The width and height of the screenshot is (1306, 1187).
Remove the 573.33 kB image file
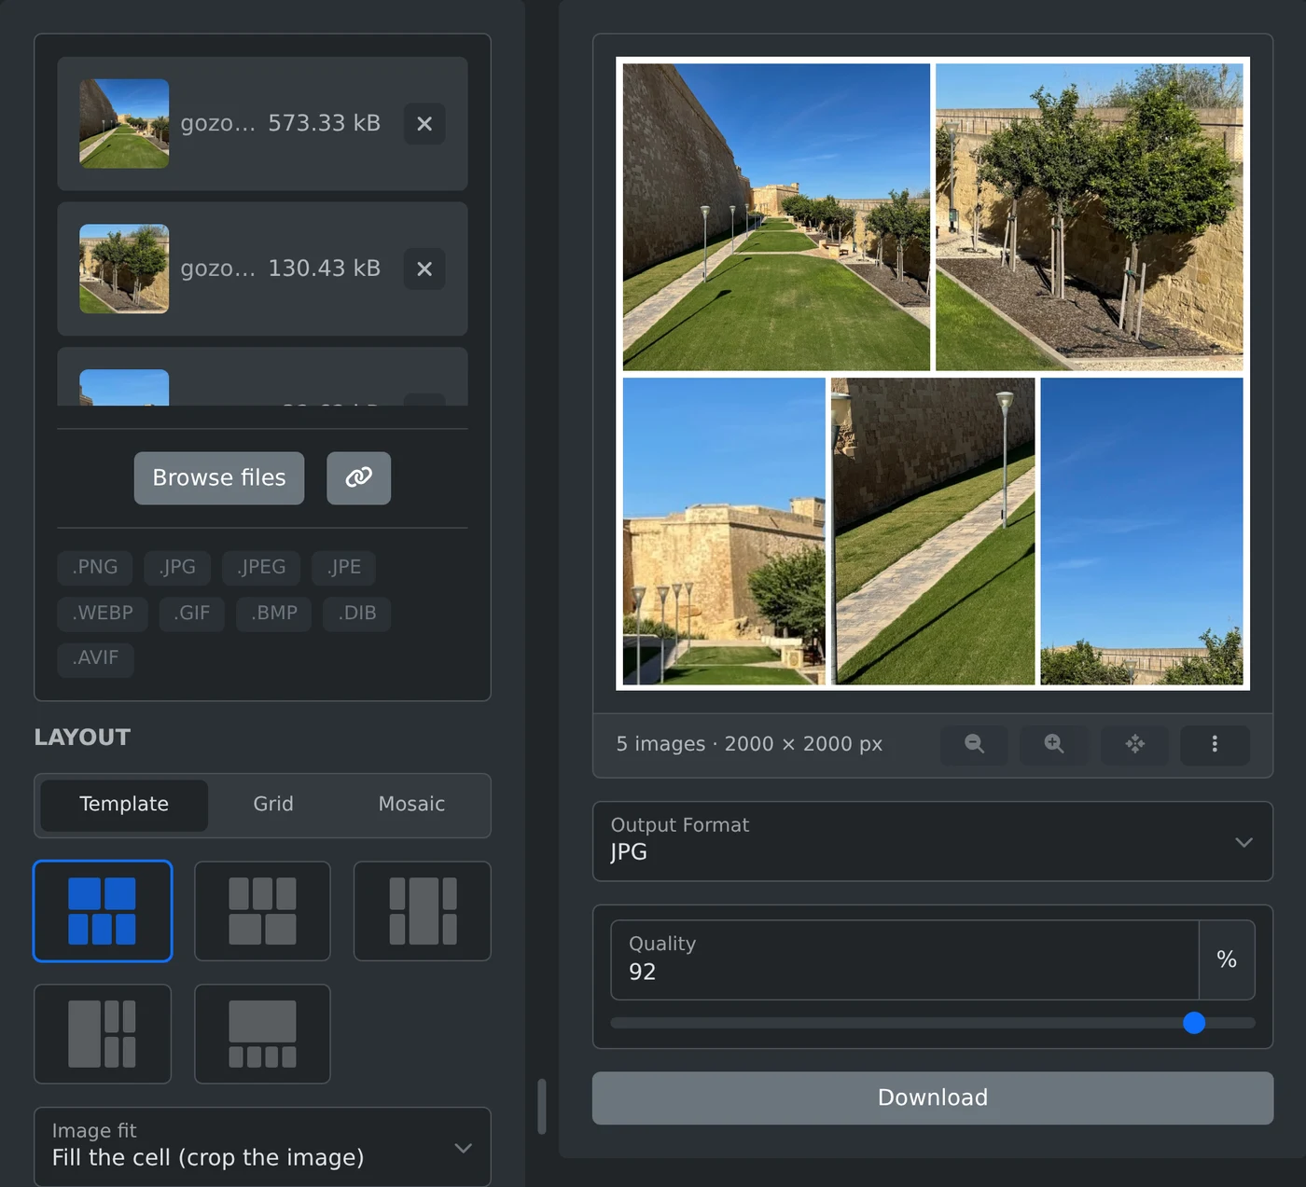coord(424,123)
